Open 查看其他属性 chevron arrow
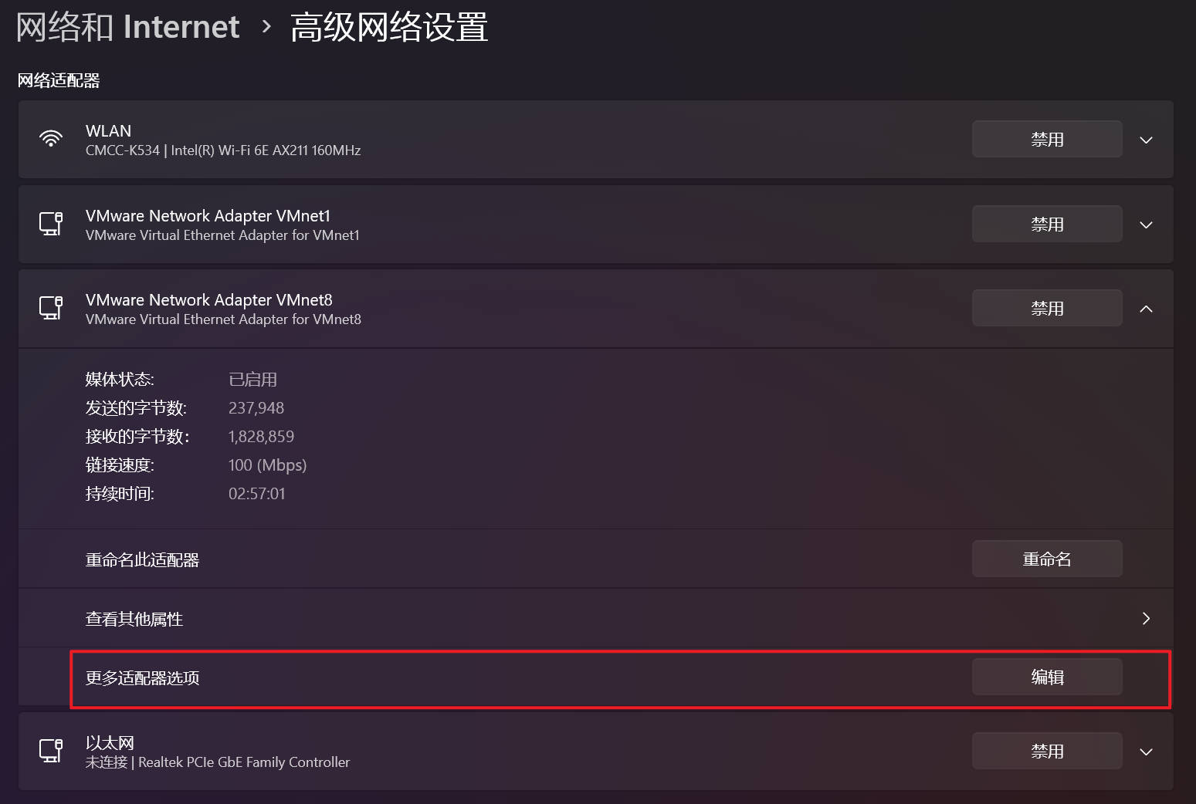 1146,619
